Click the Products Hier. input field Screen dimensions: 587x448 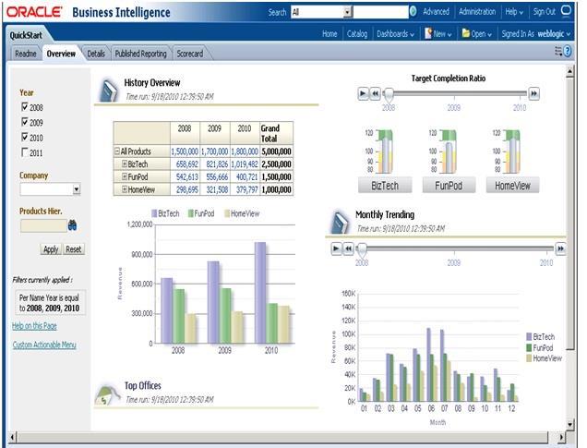pos(43,226)
